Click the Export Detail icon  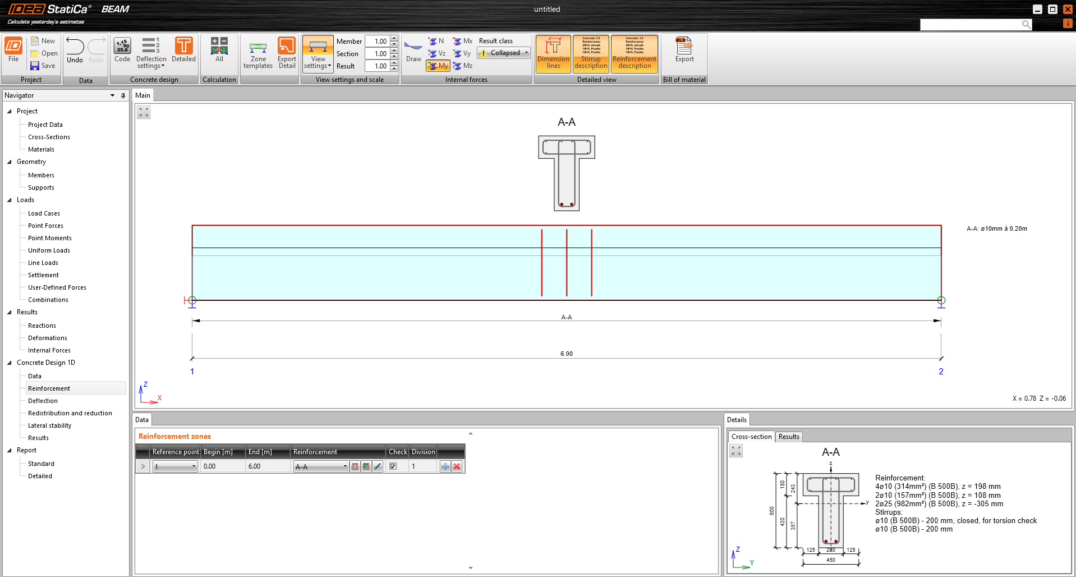click(287, 53)
